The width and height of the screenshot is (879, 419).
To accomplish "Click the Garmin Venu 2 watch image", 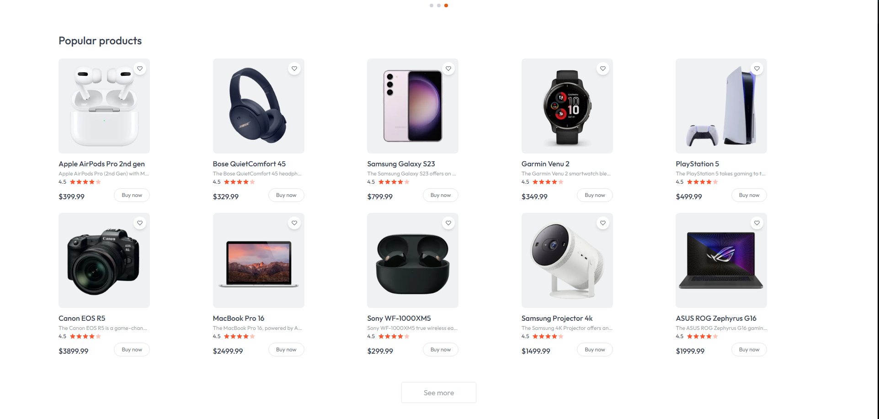I will tap(567, 106).
